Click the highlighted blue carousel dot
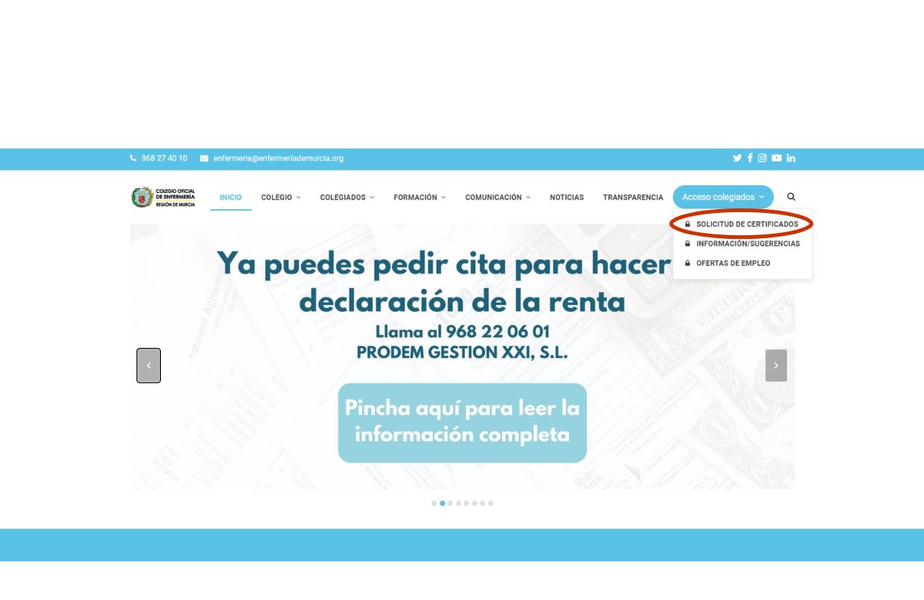 point(443,503)
